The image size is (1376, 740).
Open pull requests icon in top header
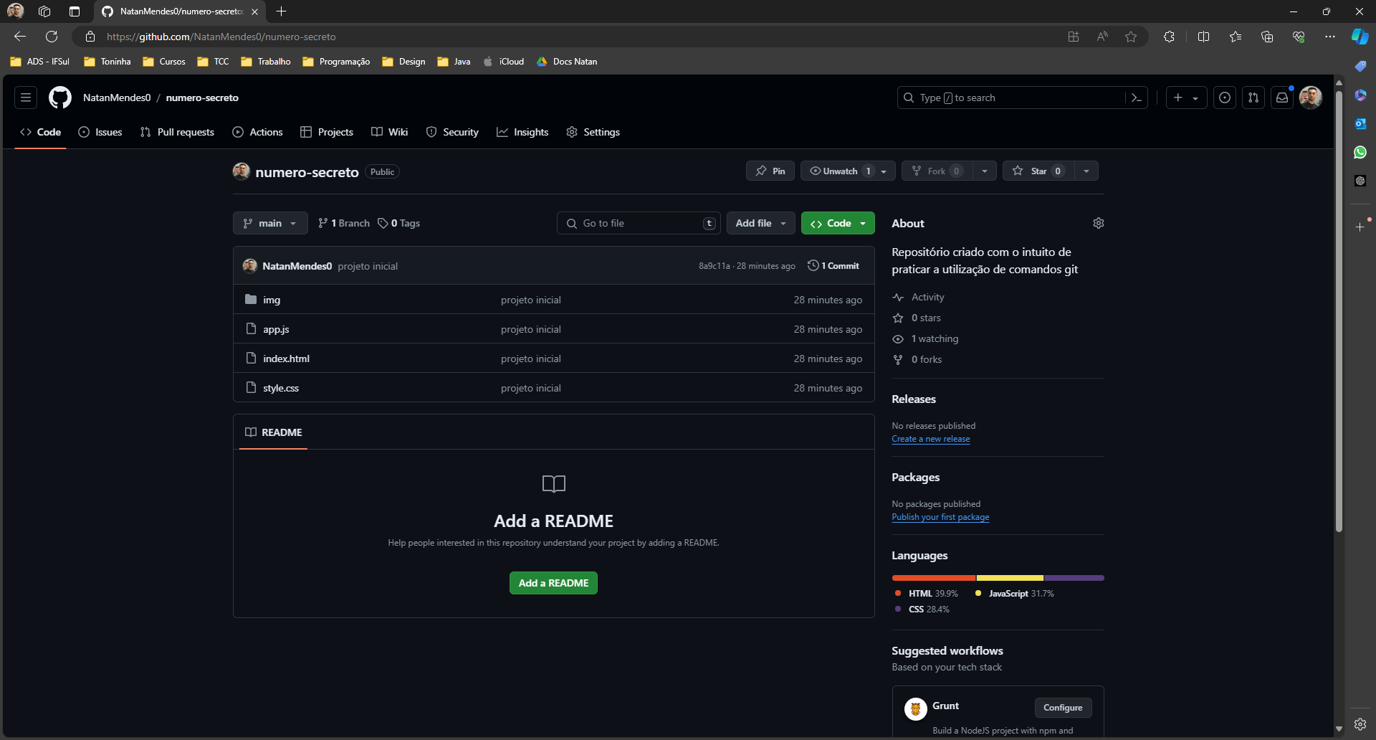[1253, 98]
